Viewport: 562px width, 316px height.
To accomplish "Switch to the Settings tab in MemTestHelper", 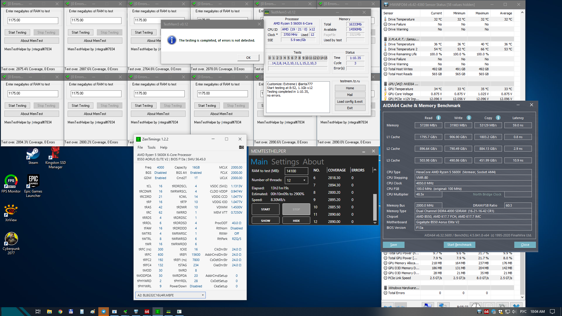I will [285, 162].
